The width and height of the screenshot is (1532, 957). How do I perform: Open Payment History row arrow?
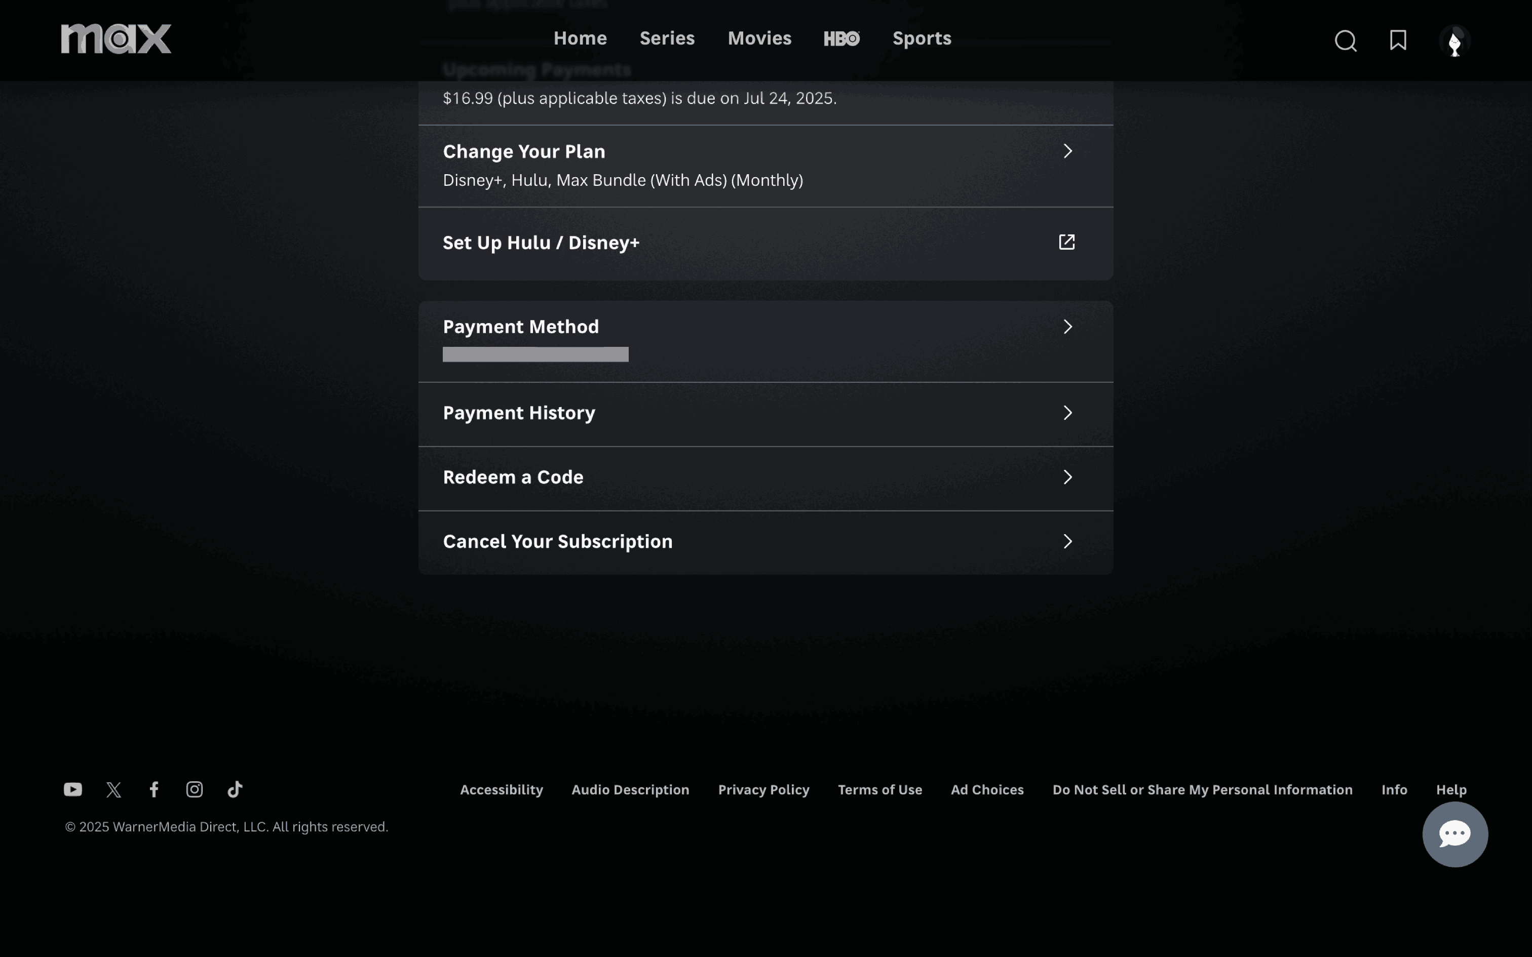pos(1067,413)
